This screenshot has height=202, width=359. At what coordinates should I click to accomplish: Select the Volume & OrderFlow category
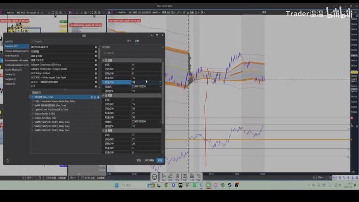[x=16, y=51]
